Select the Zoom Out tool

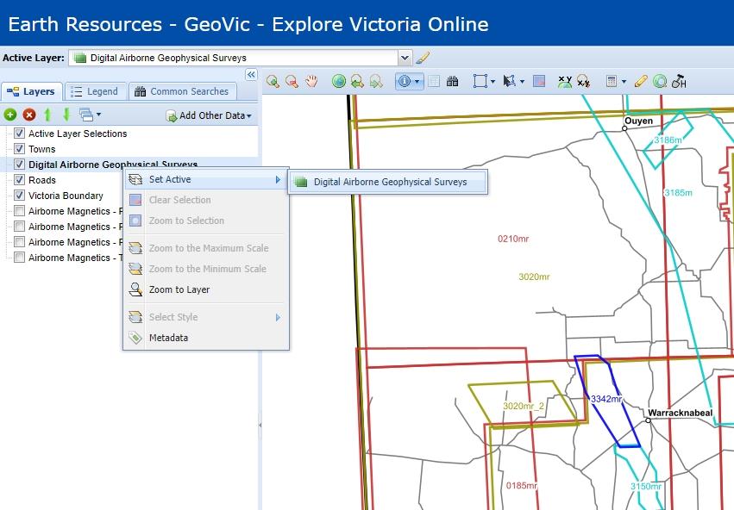[x=292, y=82]
